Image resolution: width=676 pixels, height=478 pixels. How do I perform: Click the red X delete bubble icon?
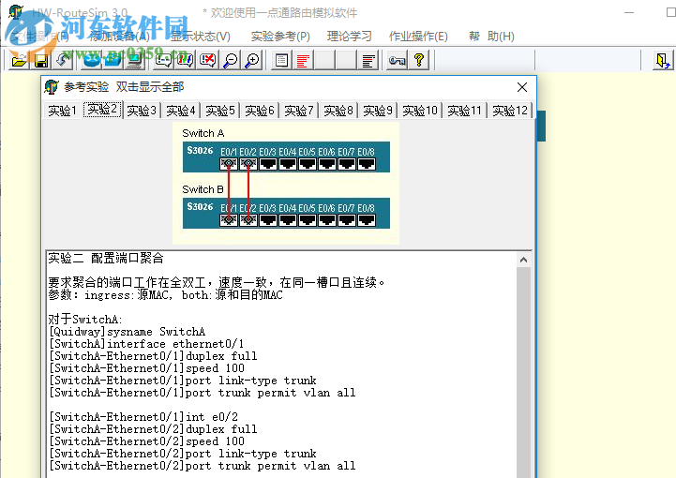click(207, 60)
